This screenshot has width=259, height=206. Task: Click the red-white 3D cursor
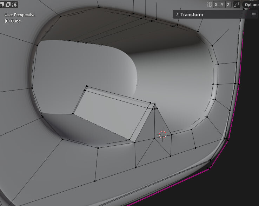tap(162, 134)
